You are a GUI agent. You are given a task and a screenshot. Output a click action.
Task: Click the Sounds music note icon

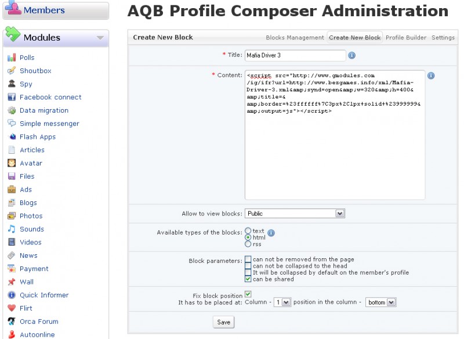(12, 229)
